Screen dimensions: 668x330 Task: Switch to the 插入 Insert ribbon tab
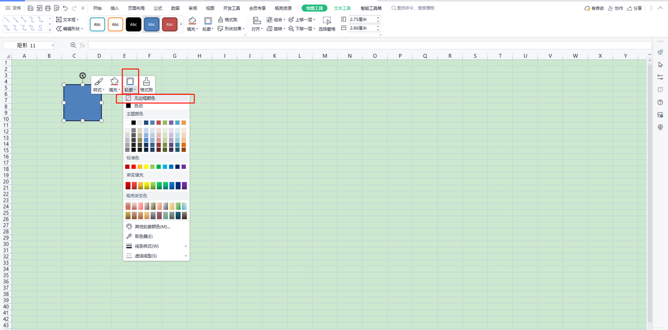[x=115, y=8]
